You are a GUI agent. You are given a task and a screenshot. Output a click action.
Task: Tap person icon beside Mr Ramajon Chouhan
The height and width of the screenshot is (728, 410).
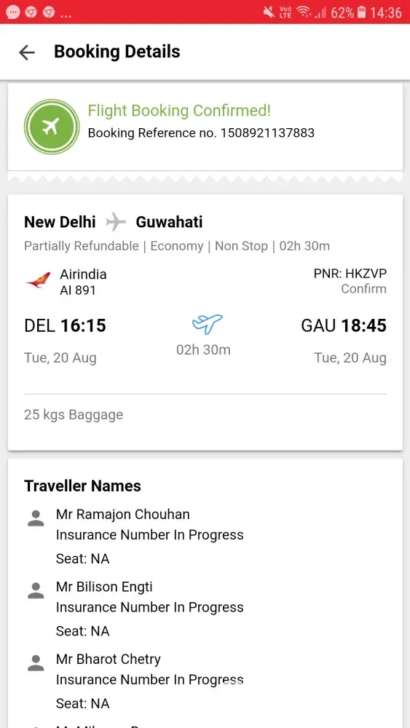pyautogui.click(x=36, y=518)
